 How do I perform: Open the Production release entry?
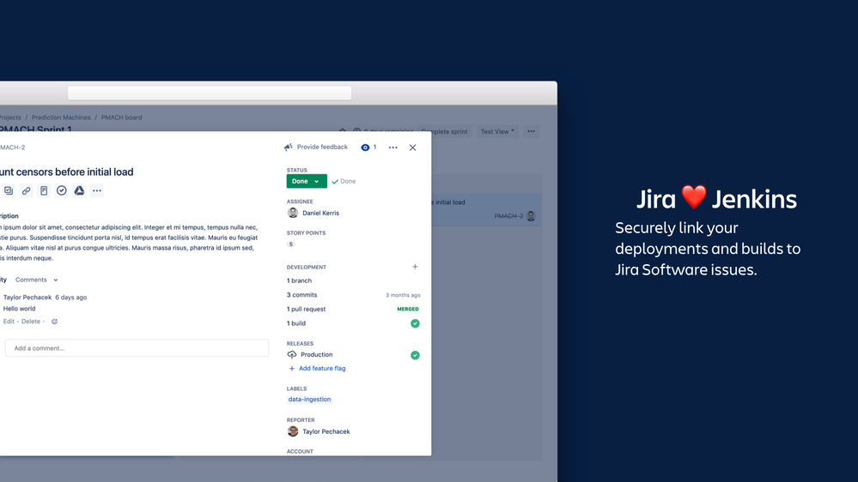pos(316,355)
